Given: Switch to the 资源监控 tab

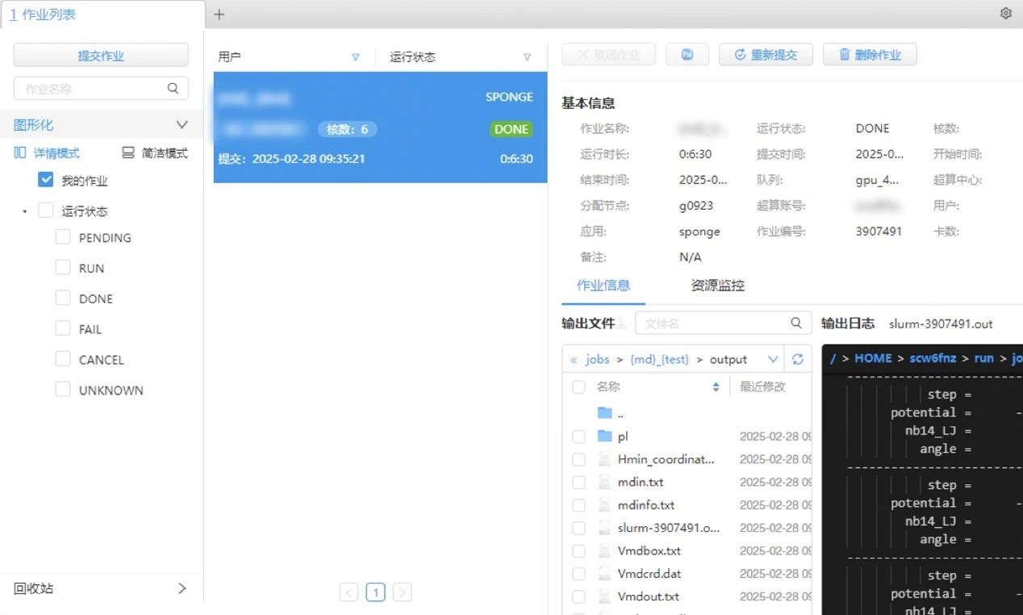Looking at the screenshot, I should coord(717,286).
